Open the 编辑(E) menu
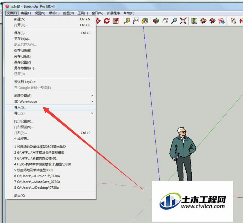 click(26, 13)
